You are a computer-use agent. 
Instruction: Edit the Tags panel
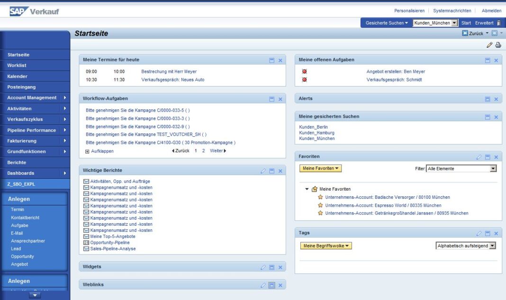point(479,233)
